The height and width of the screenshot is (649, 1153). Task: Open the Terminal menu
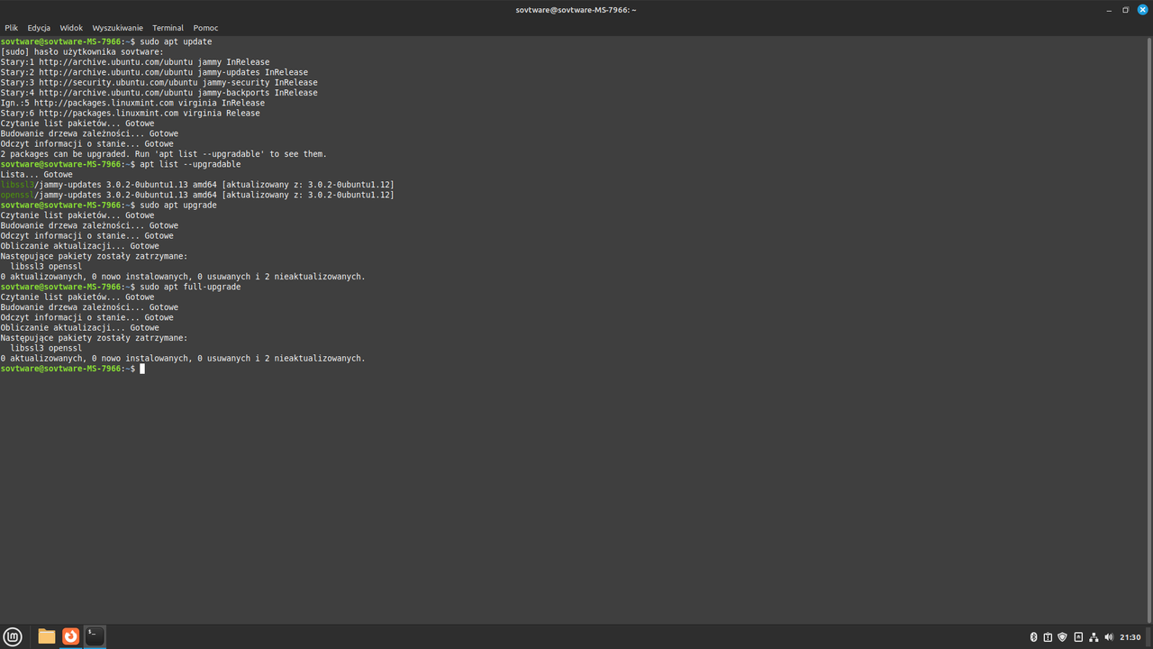168,28
